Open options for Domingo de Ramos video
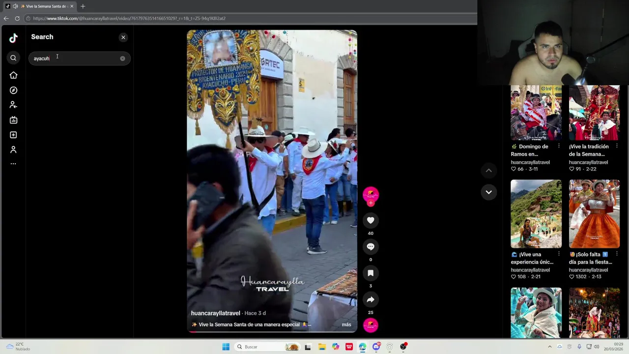Viewport: 629px width, 354px height. coord(559,146)
